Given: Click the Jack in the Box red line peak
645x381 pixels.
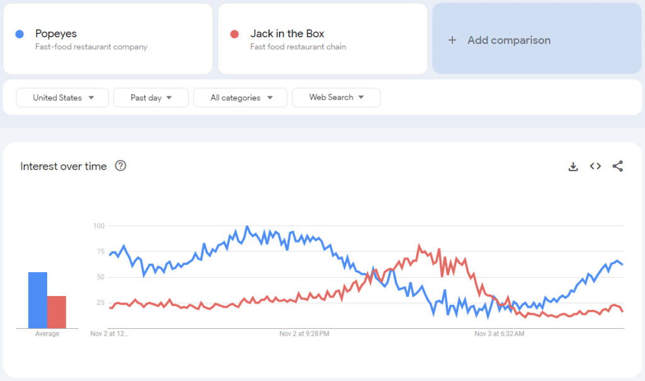Looking at the screenshot, I should tap(420, 246).
